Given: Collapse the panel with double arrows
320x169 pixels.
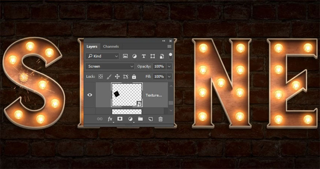Looking at the screenshot, I should coord(164,41).
